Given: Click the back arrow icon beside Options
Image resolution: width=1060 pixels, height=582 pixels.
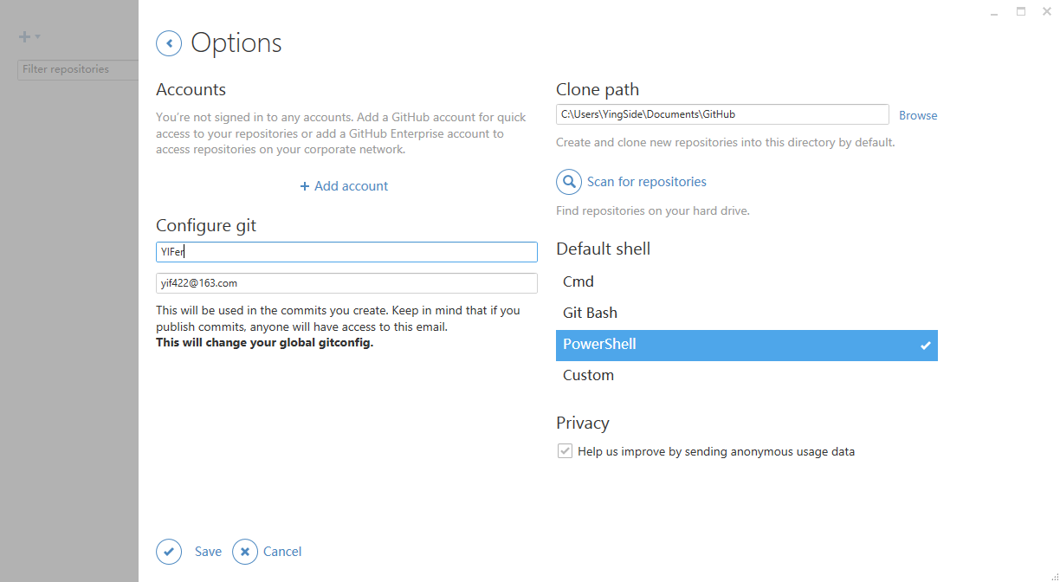Looking at the screenshot, I should (169, 42).
